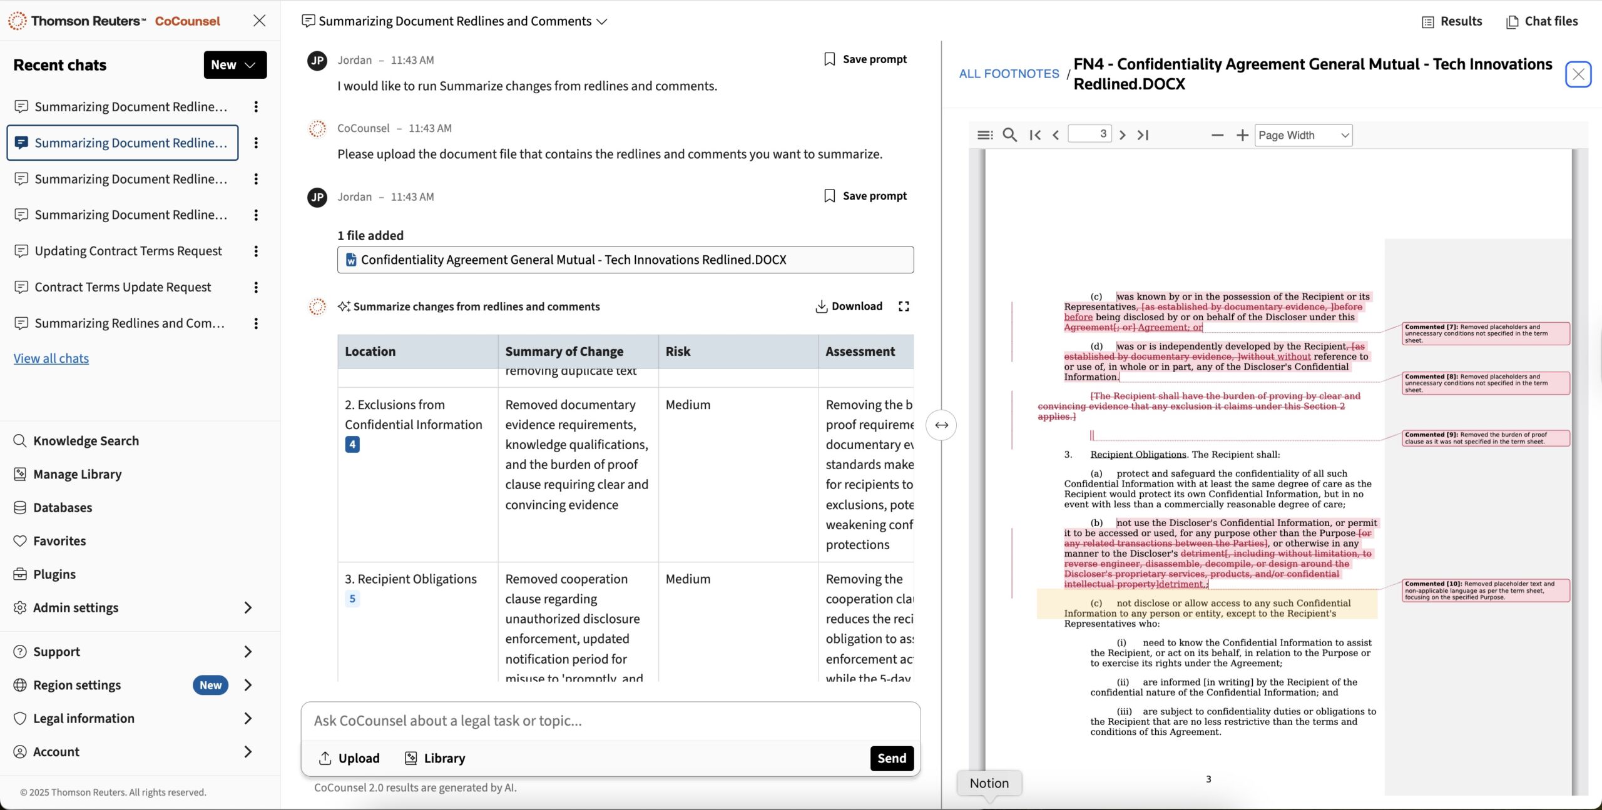The height and width of the screenshot is (810, 1602).
Task: Zoom in with the plus icon
Action: pyautogui.click(x=1242, y=135)
